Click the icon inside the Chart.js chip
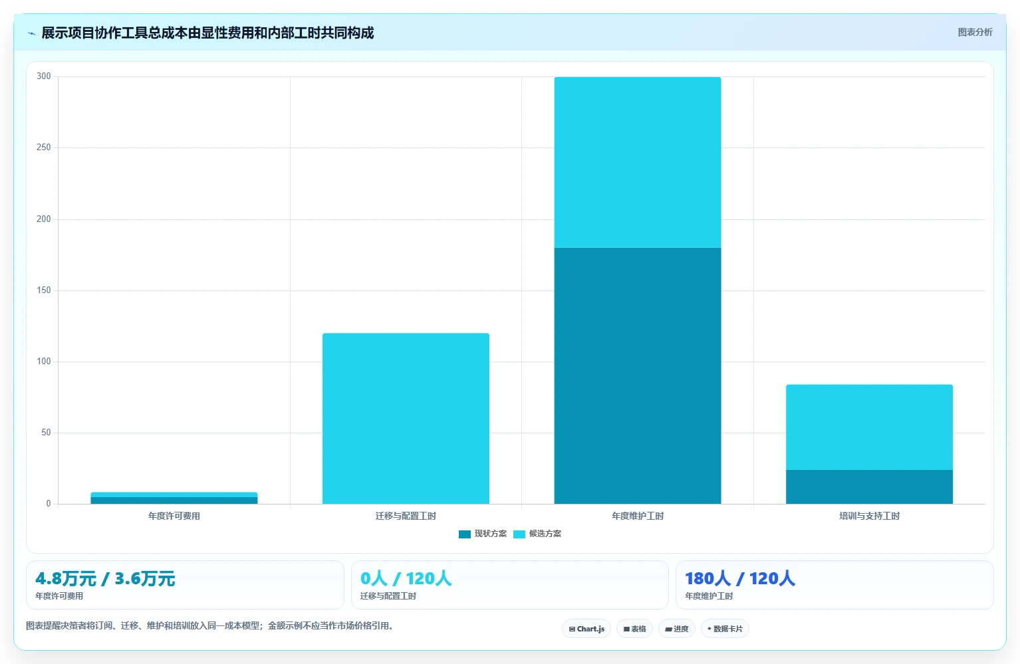Viewport: 1020px width, 664px height. pos(572,629)
